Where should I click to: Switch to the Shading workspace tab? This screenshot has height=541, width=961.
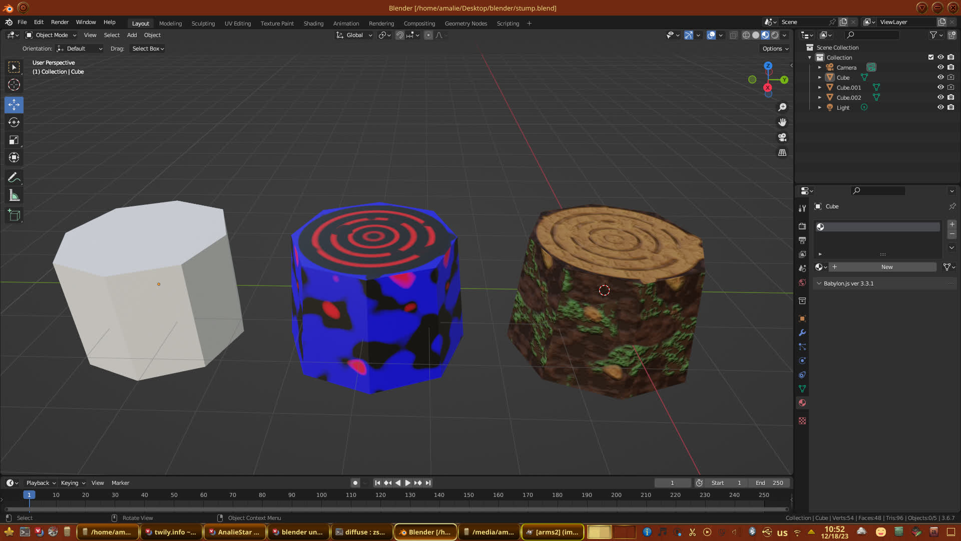click(313, 24)
